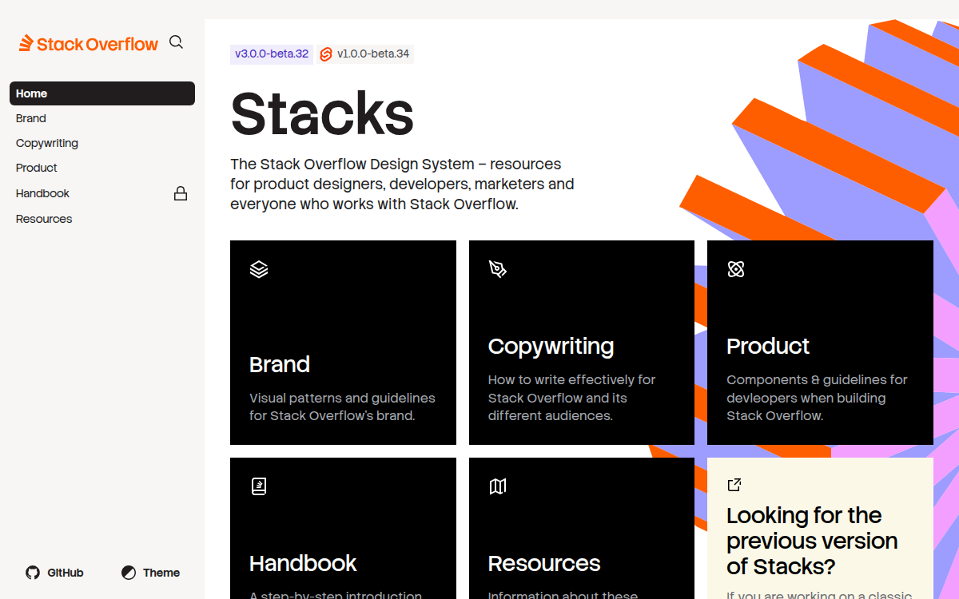Image resolution: width=959 pixels, height=599 pixels.
Task: Click the book icon in Handbook card
Action: [x=259, y=486]
